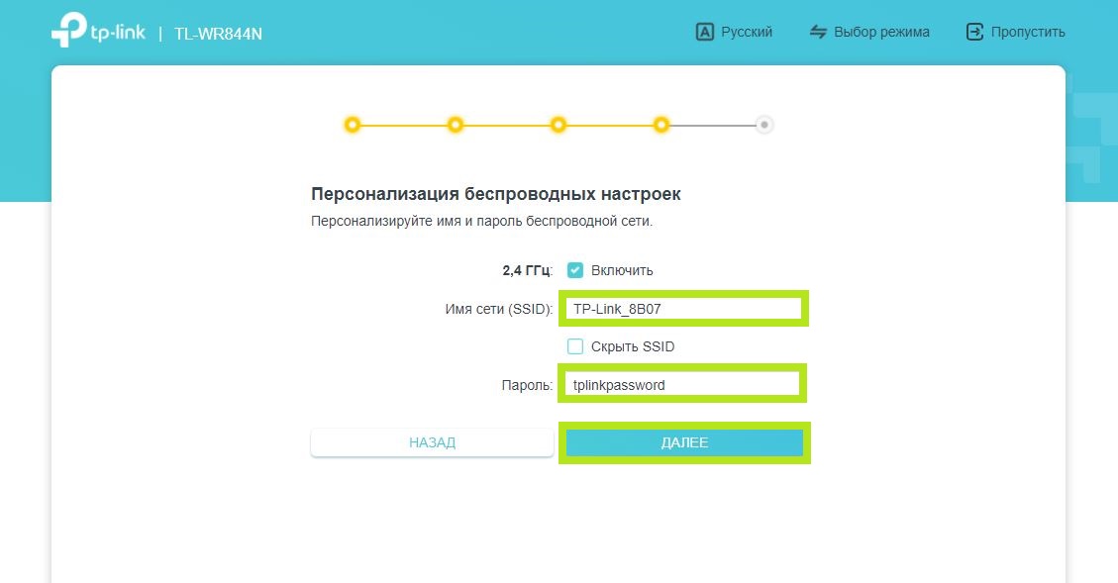Click the tp-link logo icon
Viewport: 1118px width, 583px height.
point(69,32)
